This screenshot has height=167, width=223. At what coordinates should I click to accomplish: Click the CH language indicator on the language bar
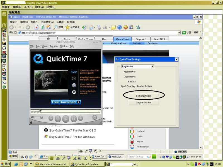52,158
